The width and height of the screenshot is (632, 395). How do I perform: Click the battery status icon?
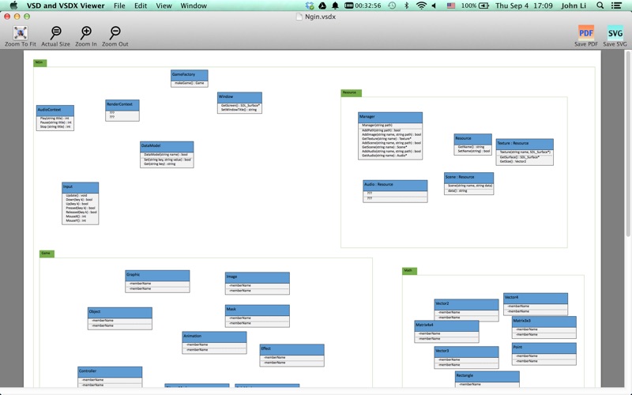[x=483, y=6]
